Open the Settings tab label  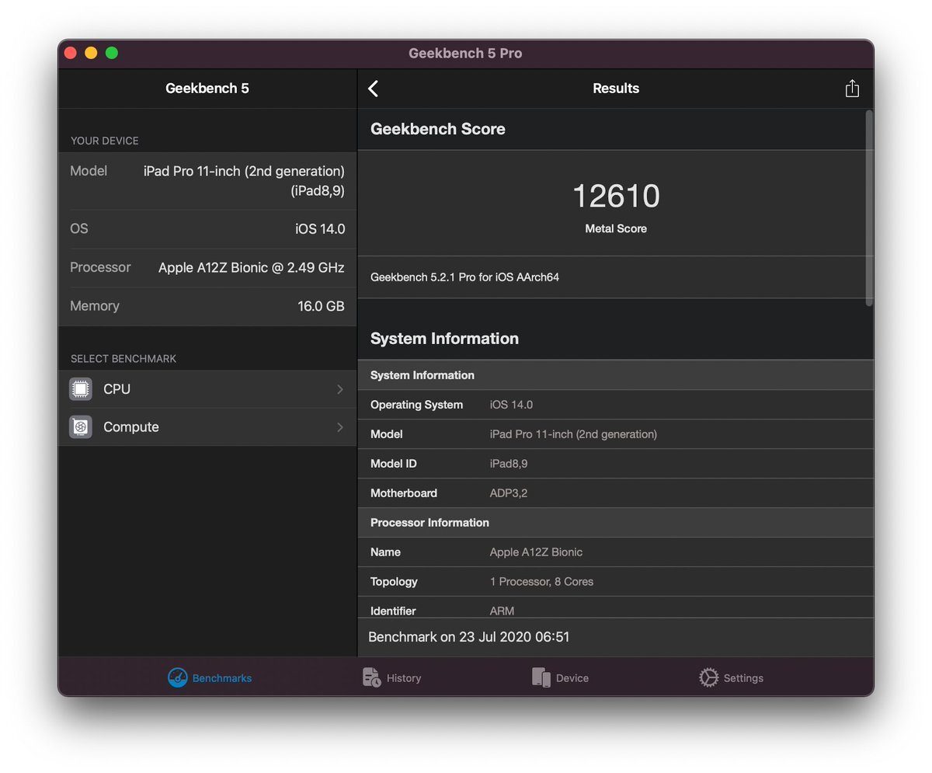pyautogui.click(x=743, y=678)
